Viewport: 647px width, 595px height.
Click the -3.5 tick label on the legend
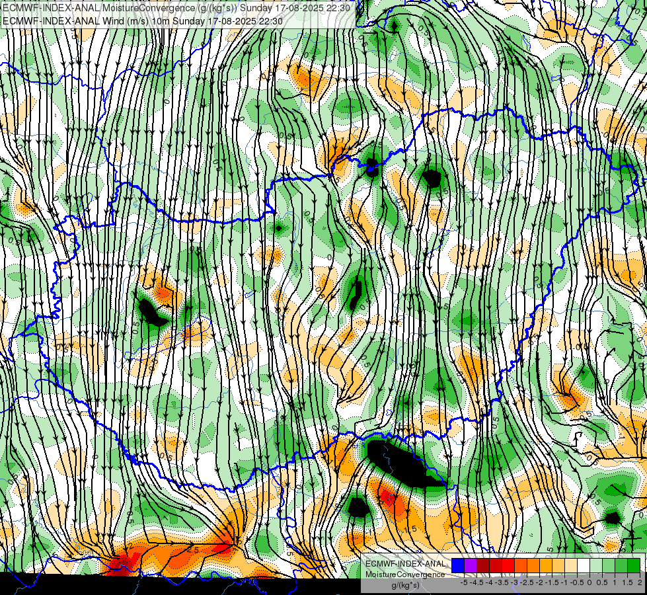click(502, 582)
